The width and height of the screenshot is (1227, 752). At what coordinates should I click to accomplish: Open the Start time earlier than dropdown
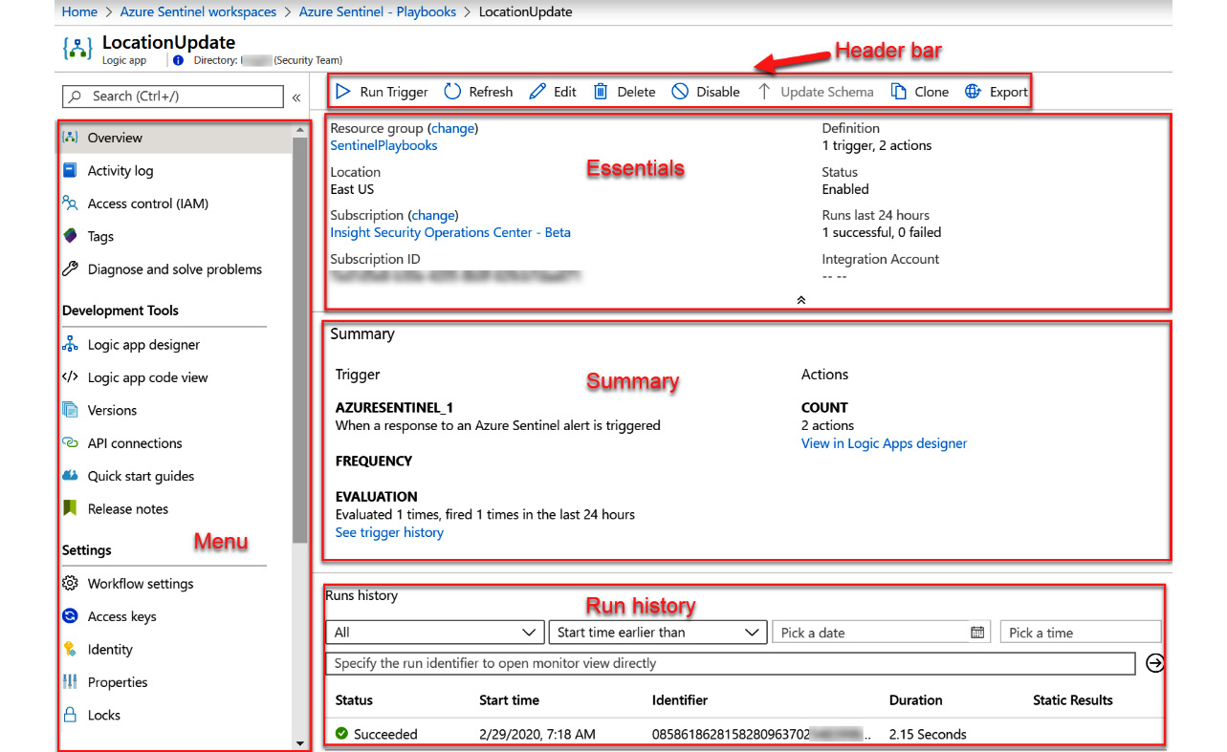tap(658, 632)
